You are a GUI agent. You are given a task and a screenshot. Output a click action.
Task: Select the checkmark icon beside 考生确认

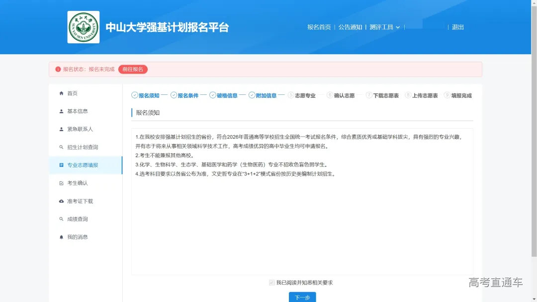(62, 183)
